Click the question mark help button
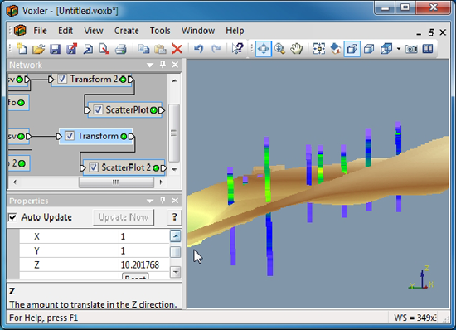This screenshot has width=456, height=330. [x=174, y=217]
